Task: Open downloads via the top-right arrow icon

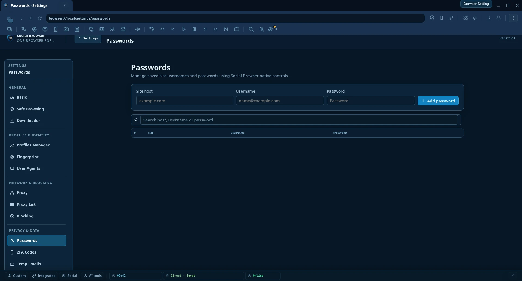Action: [489, 18]
